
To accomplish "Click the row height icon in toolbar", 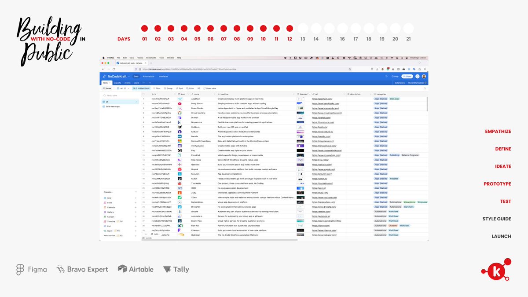I will tap(198, 88).
